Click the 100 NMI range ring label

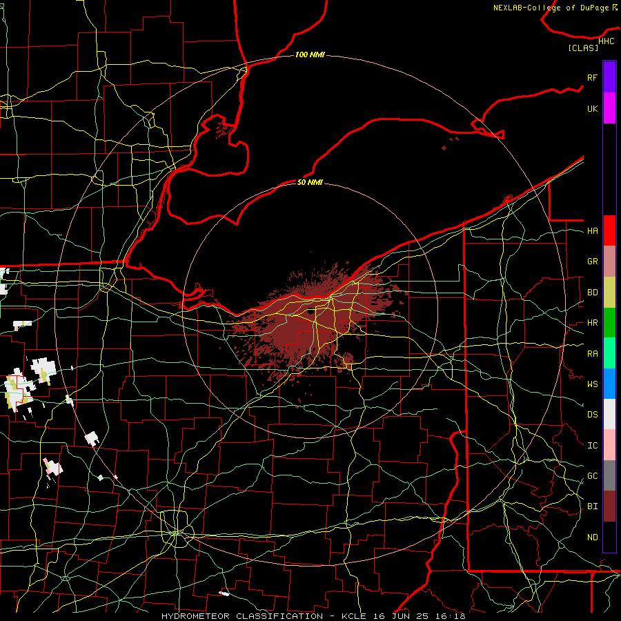[x=310, y=55]
